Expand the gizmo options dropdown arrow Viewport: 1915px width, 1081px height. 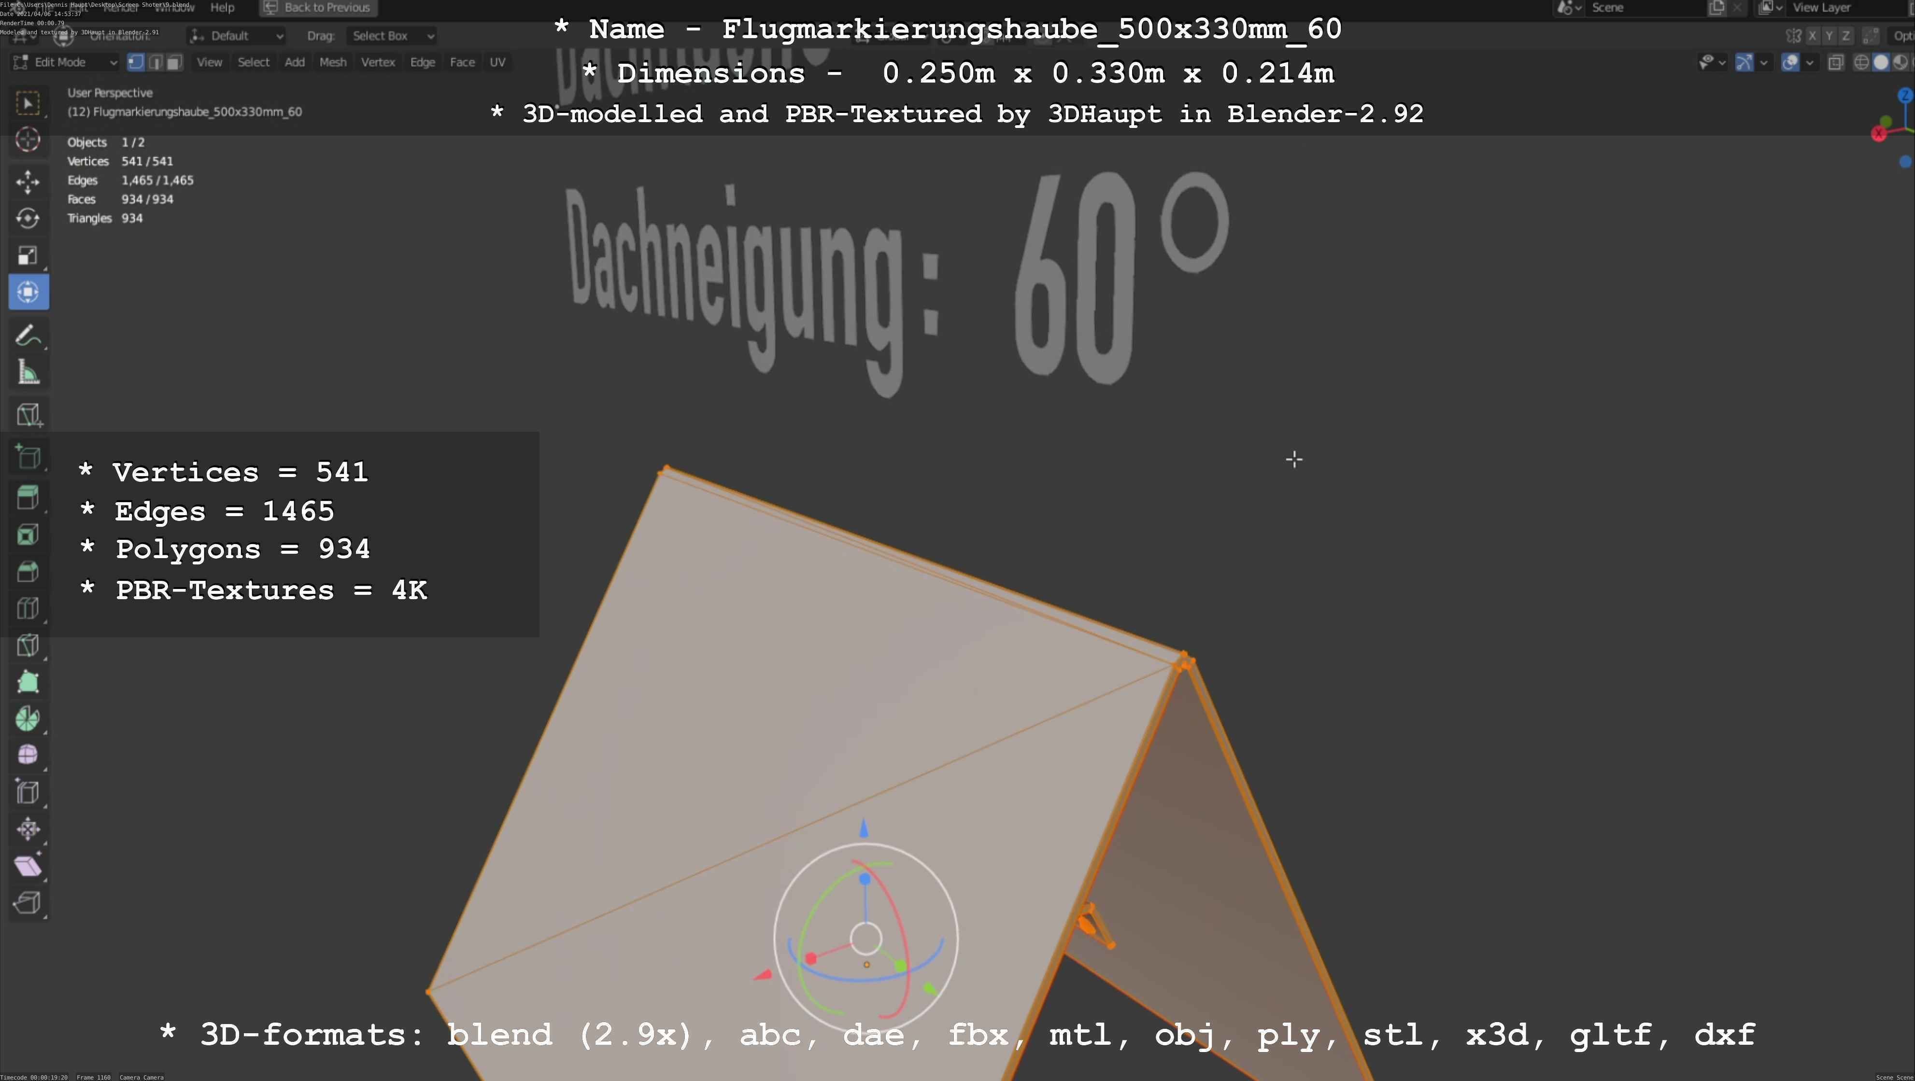[1763, 62]
